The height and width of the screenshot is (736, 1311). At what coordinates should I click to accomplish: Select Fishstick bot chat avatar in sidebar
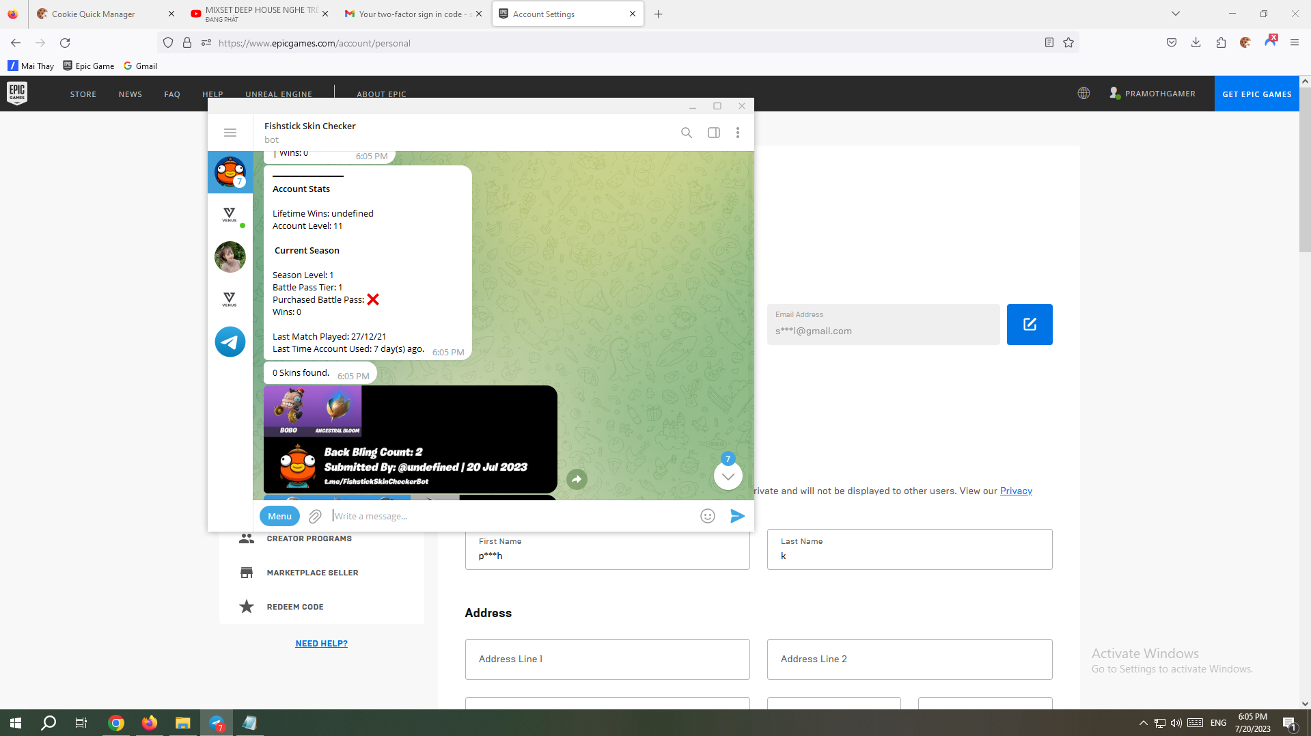230,172
